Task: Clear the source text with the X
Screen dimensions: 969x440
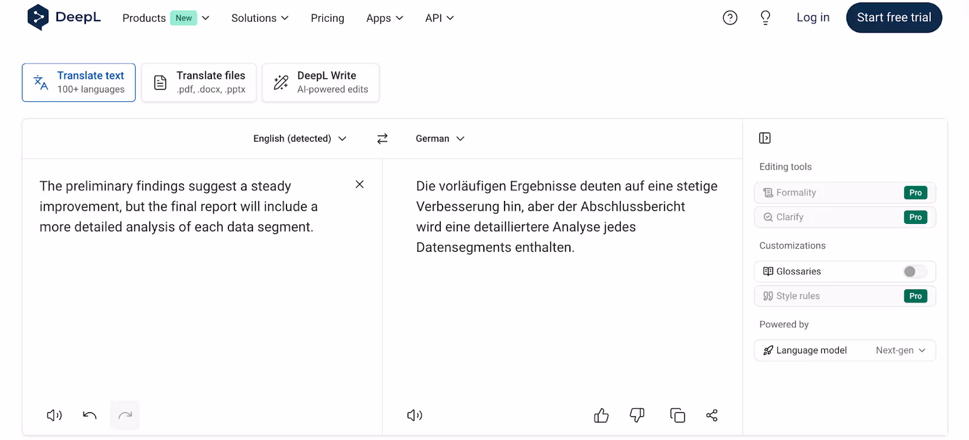Action: 360,185
